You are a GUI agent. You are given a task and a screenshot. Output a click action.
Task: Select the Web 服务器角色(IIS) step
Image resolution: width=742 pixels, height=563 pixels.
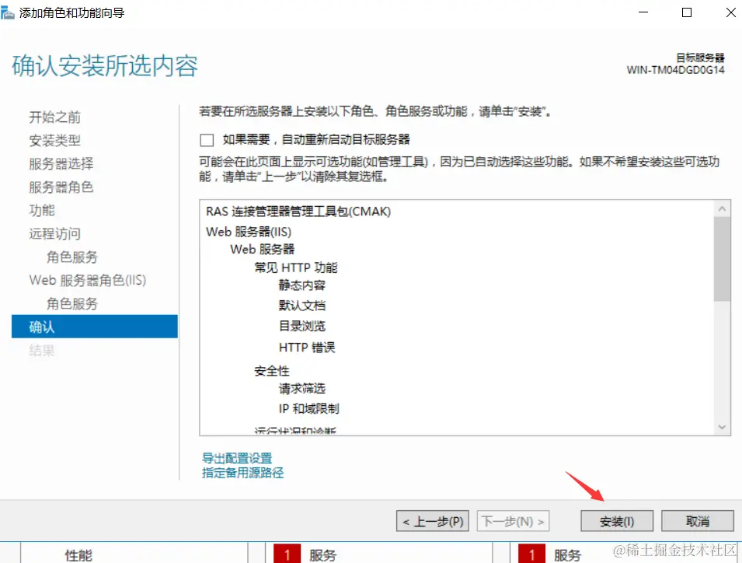(x=88, y=280)
